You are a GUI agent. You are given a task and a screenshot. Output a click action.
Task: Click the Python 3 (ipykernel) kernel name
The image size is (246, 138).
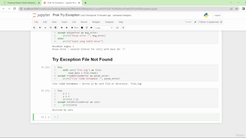[x=209, y=22]
